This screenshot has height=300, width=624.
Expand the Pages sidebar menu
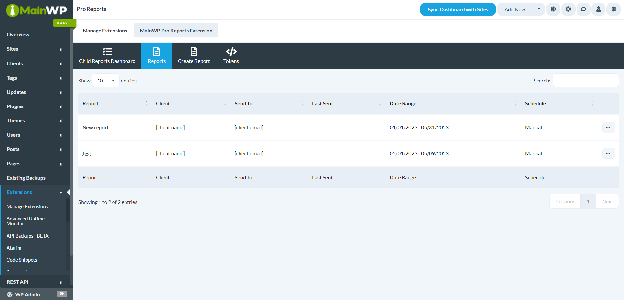pos(34,163)
